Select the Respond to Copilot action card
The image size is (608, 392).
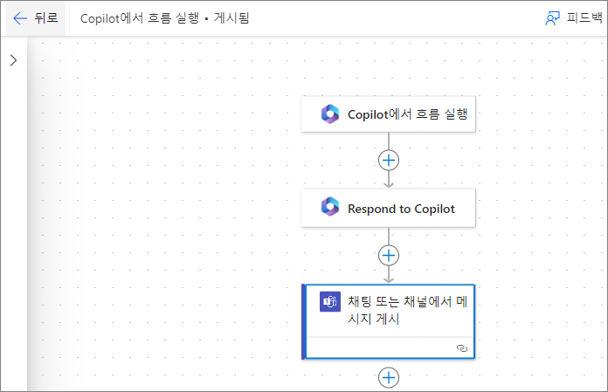pyautogui.click(x=388, y=209)
